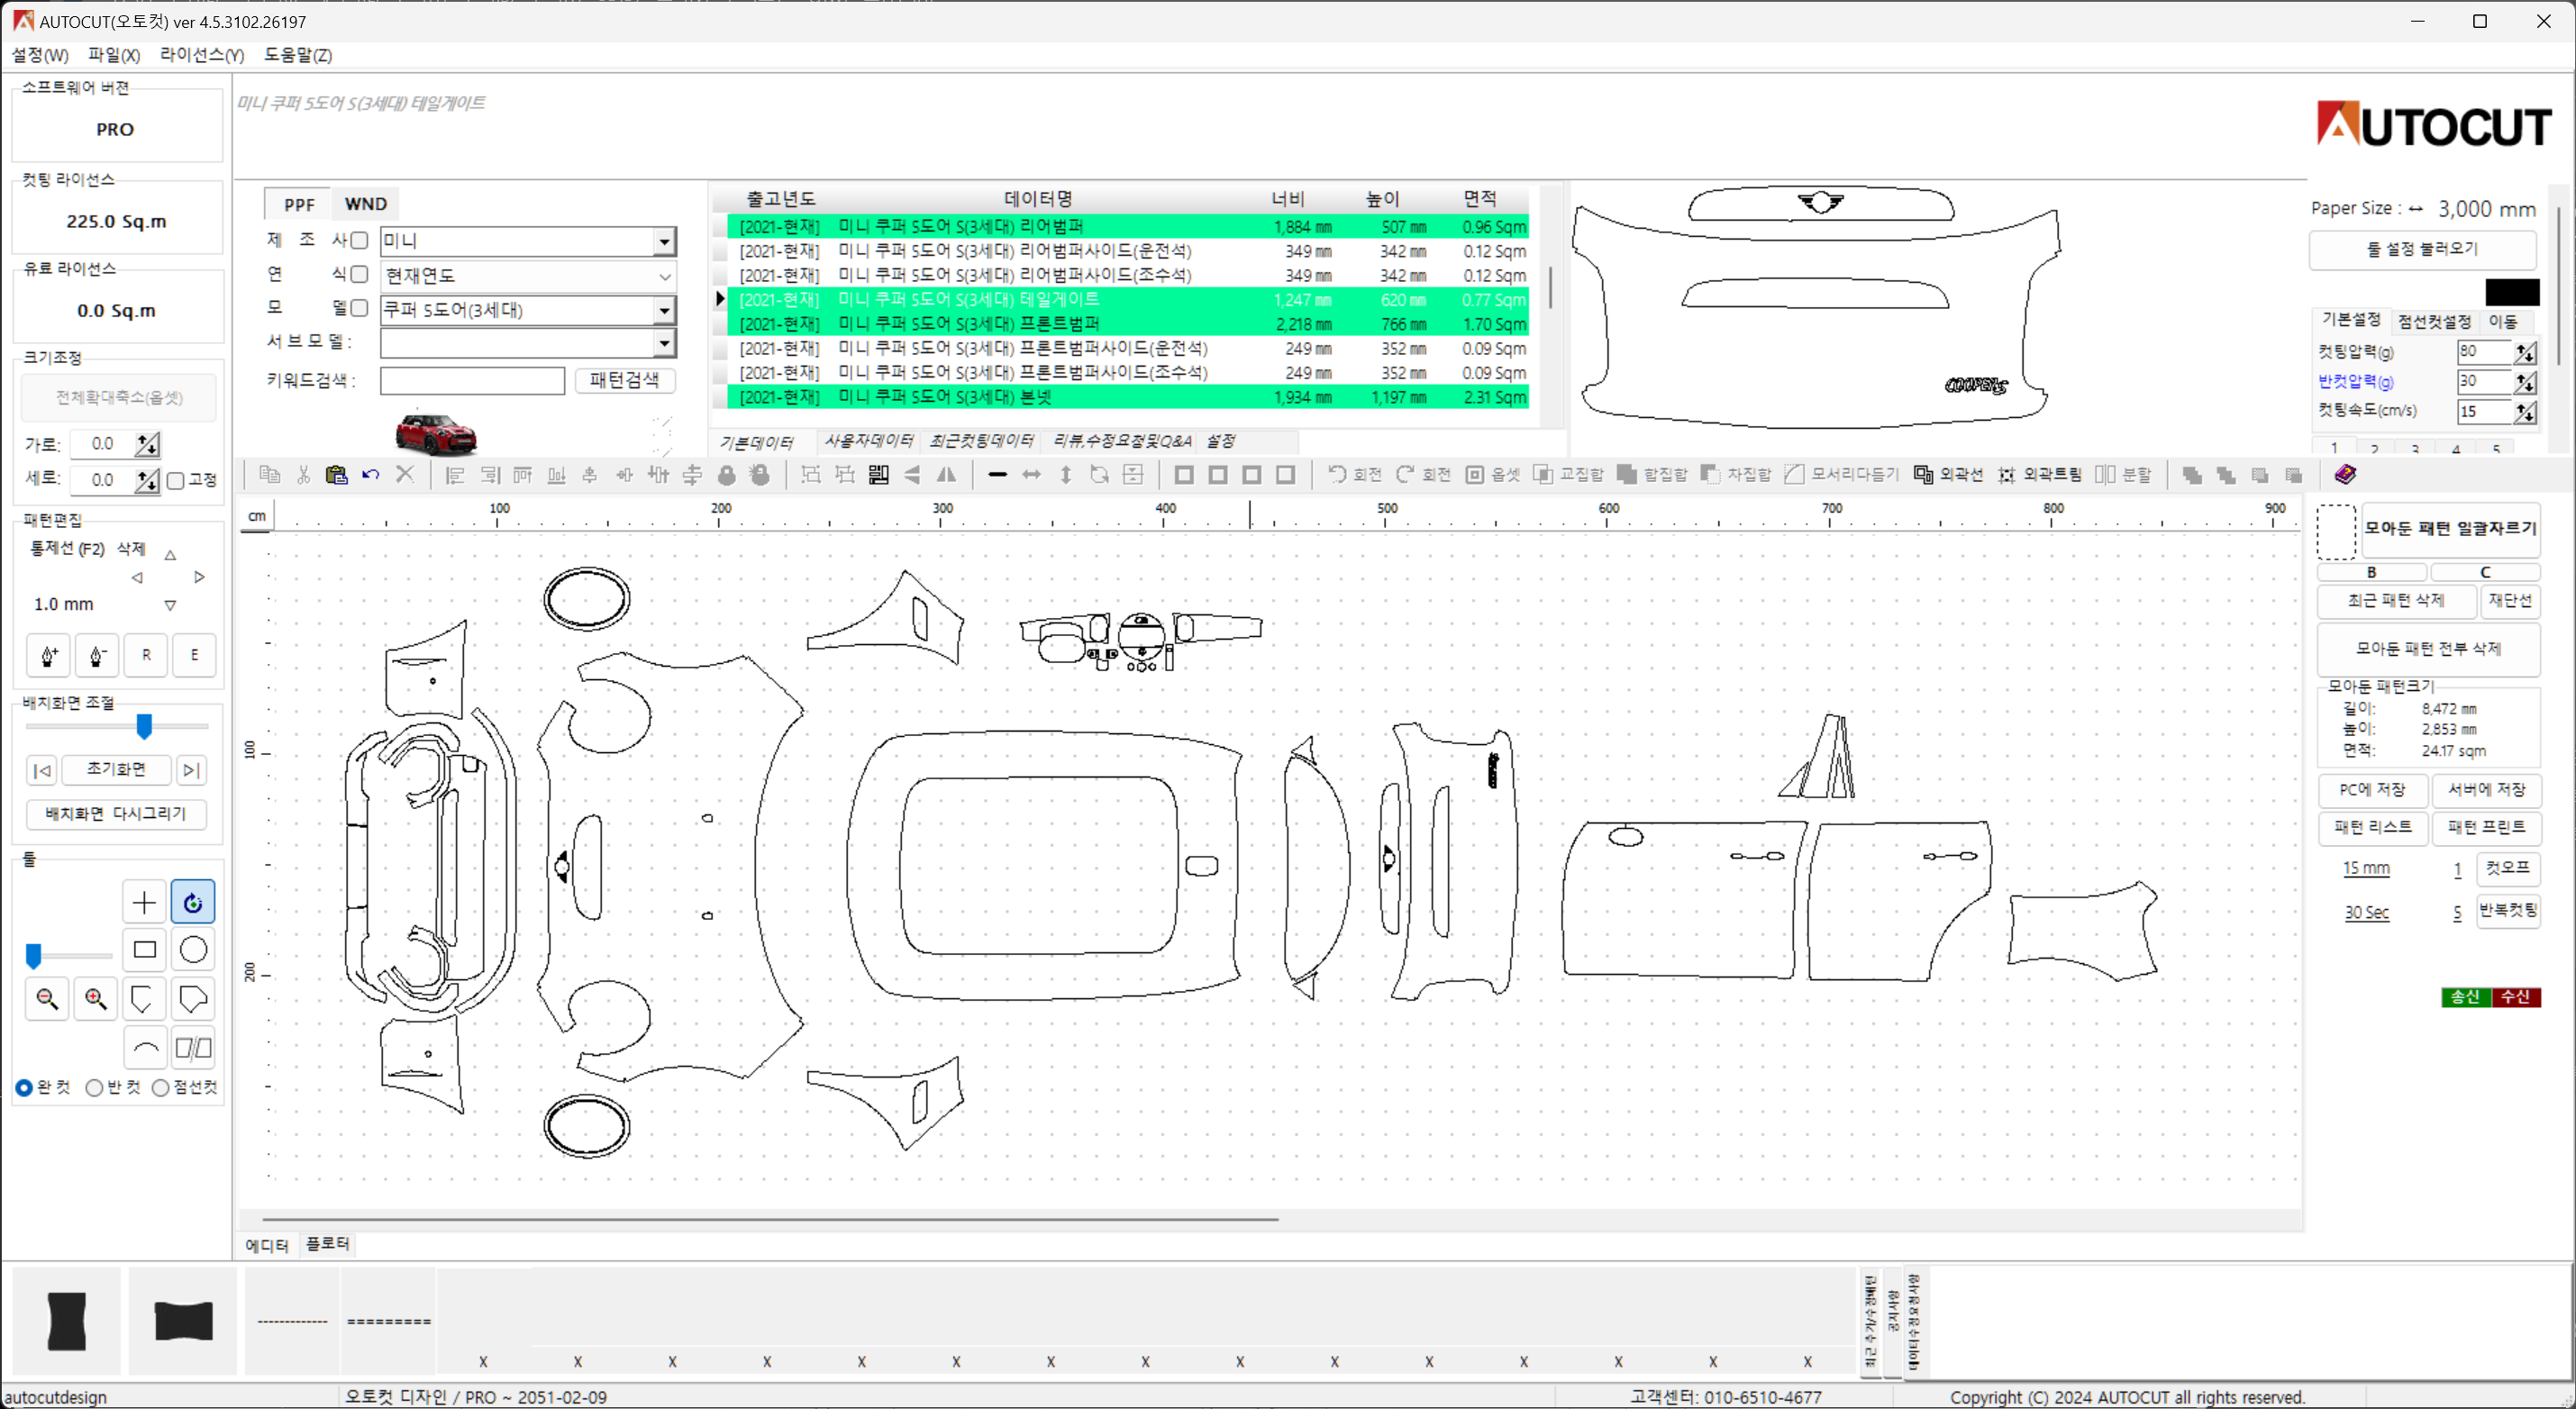Adjust the 컷팅압력 stepper

point(2525,352)
